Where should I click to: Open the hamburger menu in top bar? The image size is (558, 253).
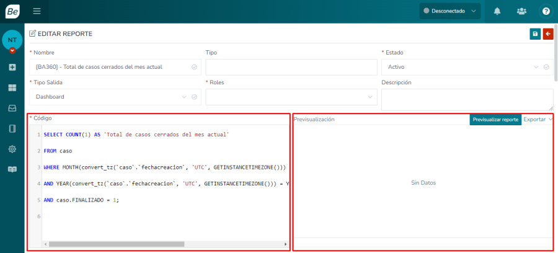point(37,11)
